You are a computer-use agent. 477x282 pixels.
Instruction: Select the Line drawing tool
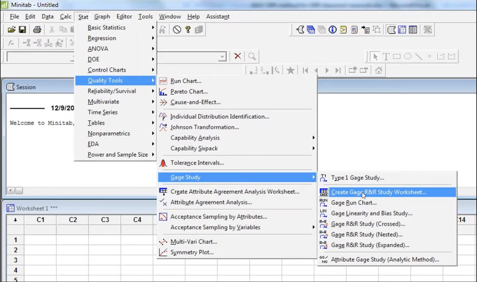(419, 56)
